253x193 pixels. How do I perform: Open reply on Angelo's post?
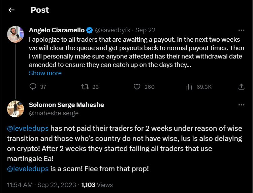tap(33, 87)
